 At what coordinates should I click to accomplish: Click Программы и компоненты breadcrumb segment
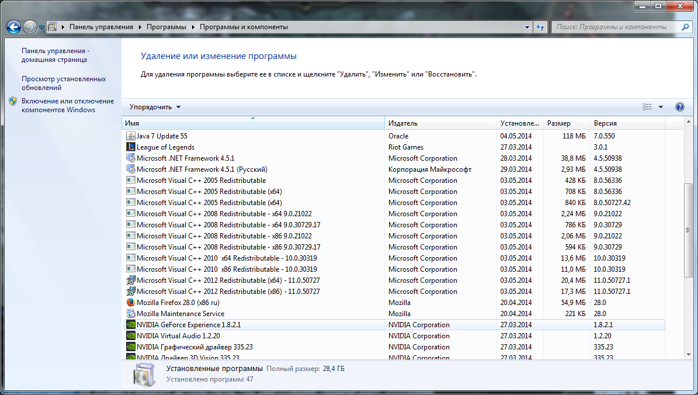point(244,27)
